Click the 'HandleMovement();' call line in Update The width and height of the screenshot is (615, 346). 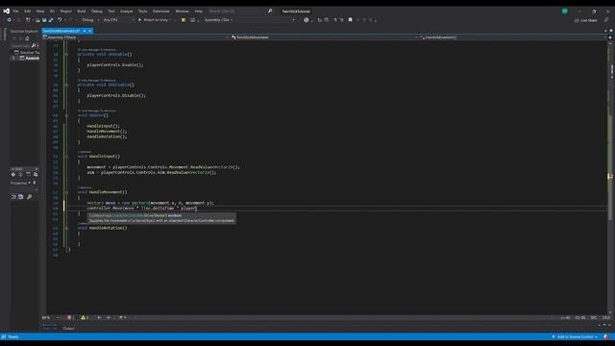(x=107, y=131)
